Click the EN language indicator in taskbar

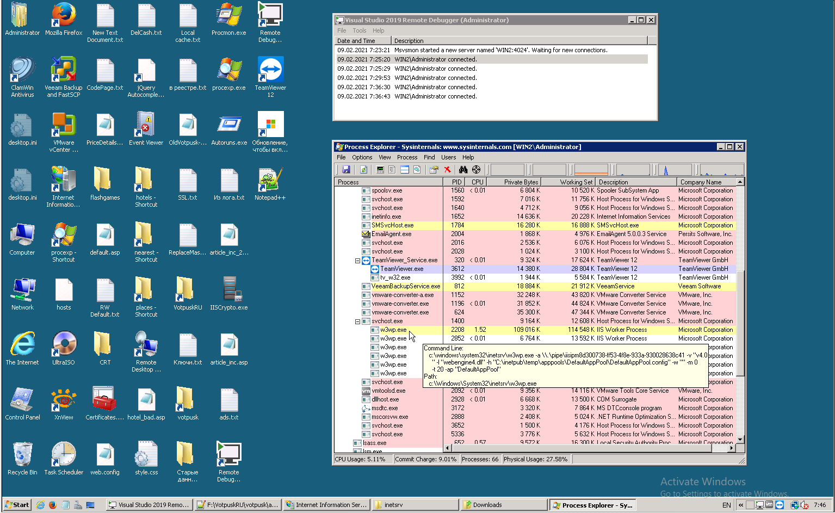[726, 505]
